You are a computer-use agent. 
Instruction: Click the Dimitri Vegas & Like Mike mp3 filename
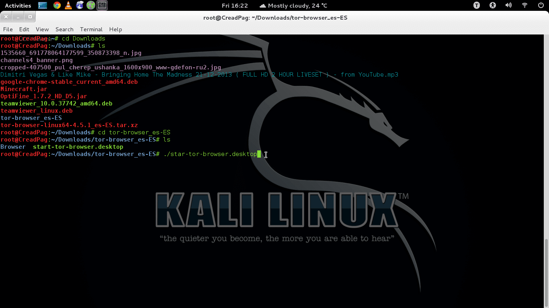tap(199, 75)
